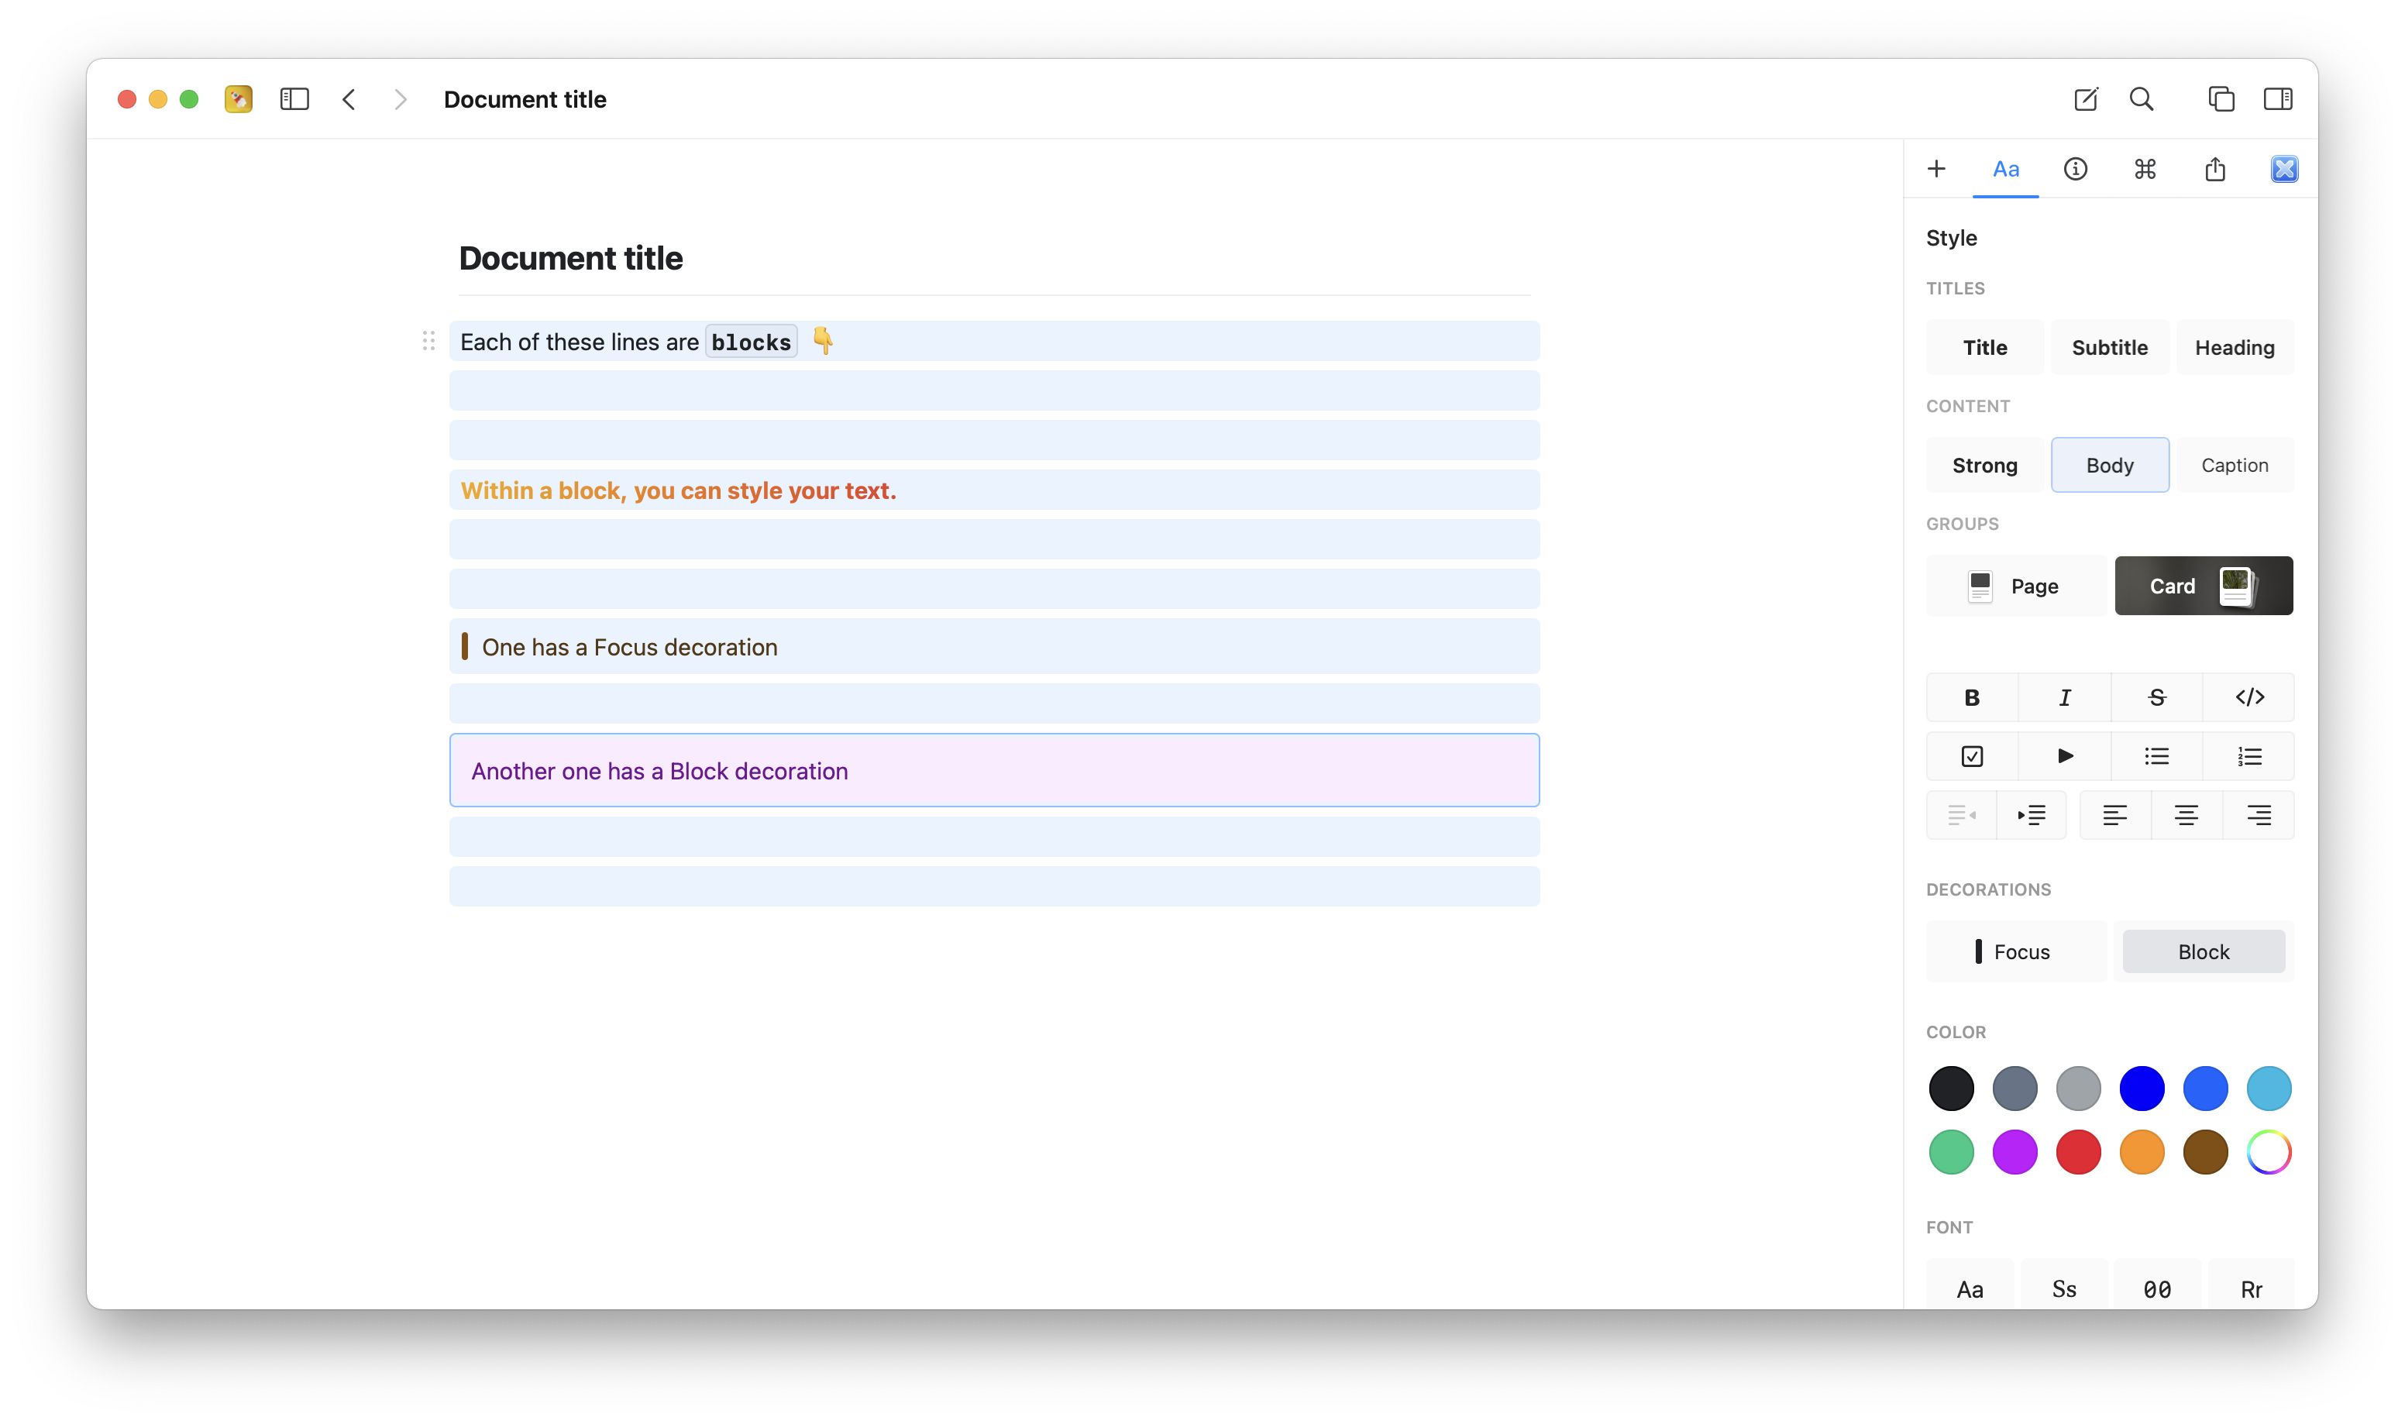Open the share options
Viewport: 2405px width, 1424px height.
(2214, 169)
